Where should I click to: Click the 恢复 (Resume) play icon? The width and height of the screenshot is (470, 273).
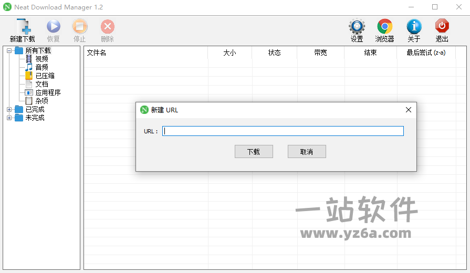point(54,26)
